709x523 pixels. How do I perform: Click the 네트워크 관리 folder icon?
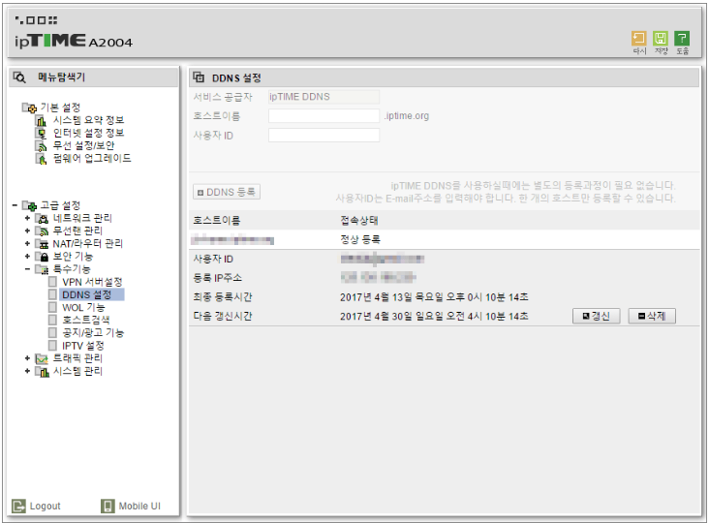[x=42, y=218]
